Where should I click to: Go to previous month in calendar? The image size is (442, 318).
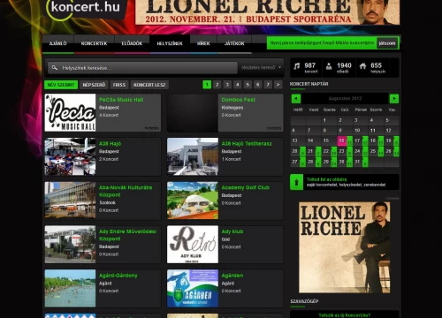296,99
